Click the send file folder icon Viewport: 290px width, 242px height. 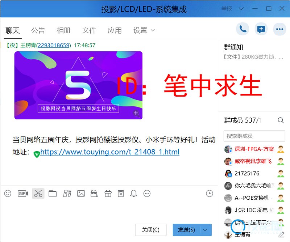point(53,194)
